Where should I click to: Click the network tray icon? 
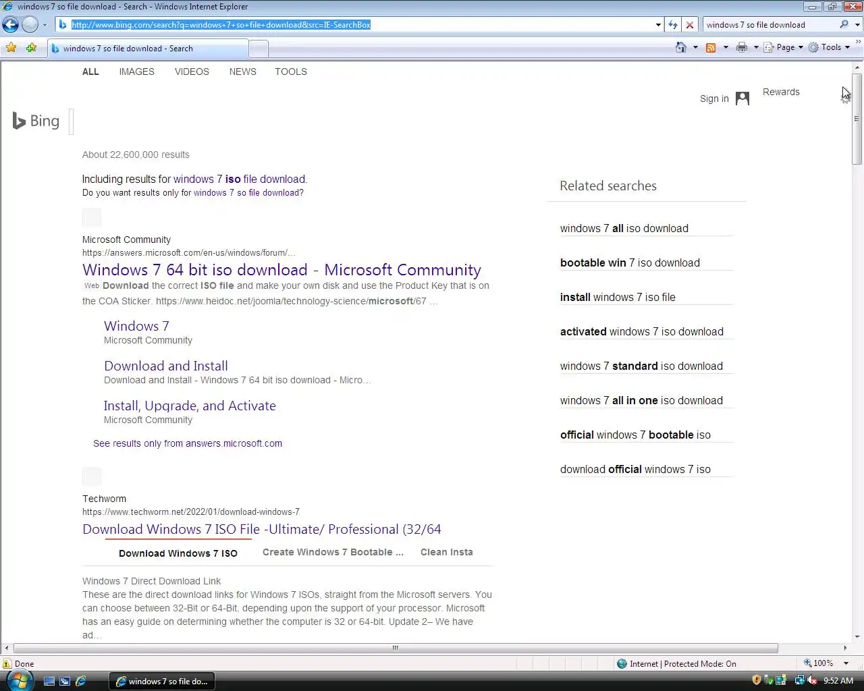pos(799,680)
